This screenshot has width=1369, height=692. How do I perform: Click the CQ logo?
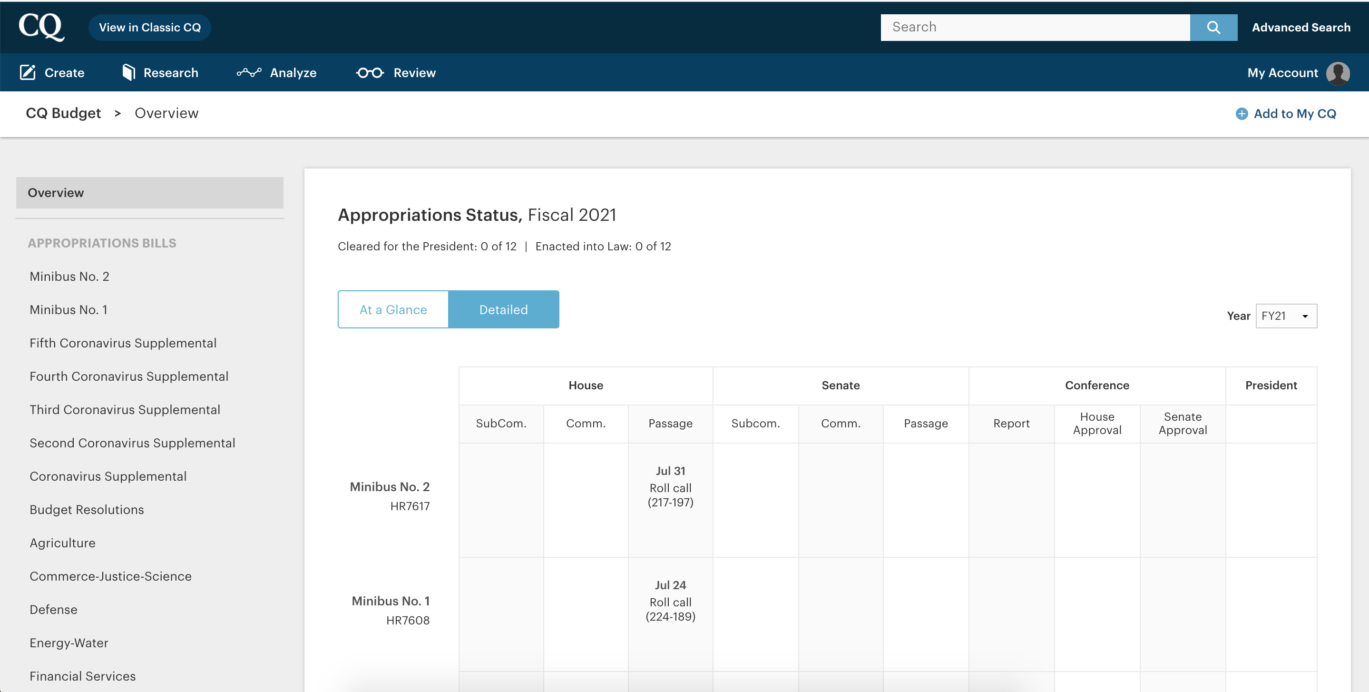[41, 27]
